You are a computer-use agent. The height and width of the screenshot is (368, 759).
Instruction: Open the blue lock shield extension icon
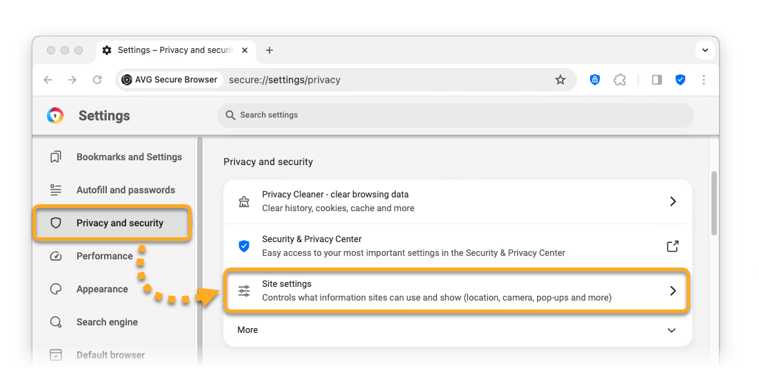[595, 80]
